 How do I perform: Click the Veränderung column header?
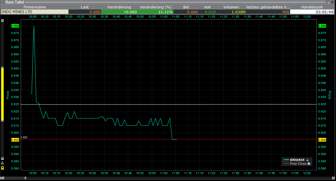pos(119,7)
